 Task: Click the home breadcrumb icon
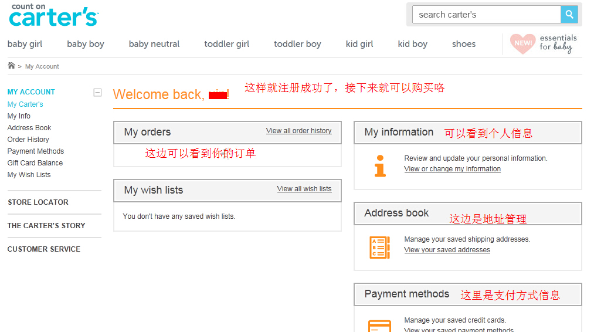[x=11, y=66]
